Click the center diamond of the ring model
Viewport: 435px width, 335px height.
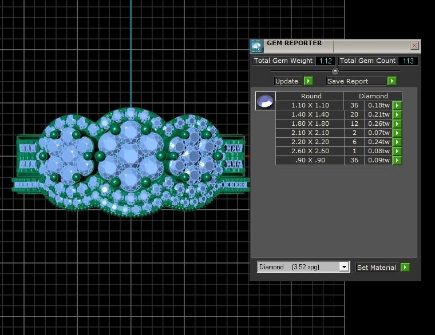pos(130,155)
